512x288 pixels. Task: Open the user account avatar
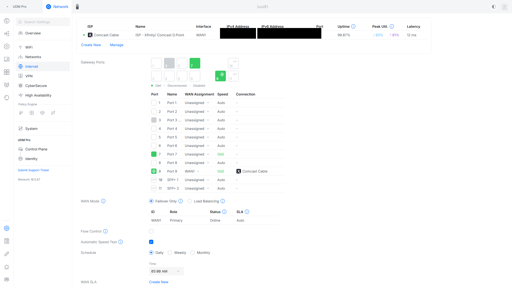click(x=505, y=7)
